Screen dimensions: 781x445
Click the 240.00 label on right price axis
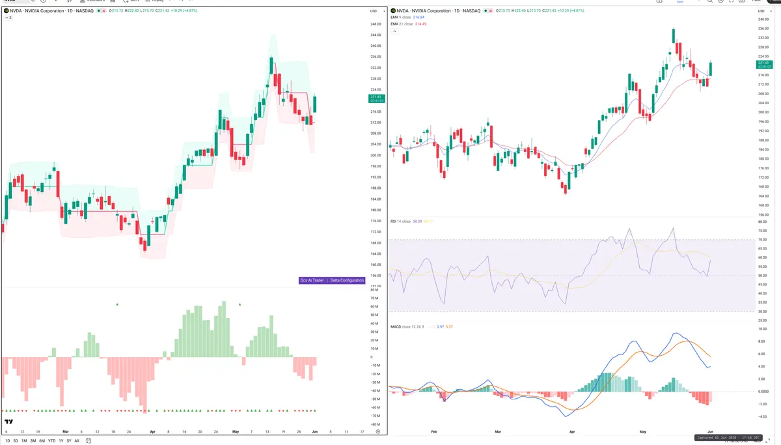(x=763, y=20)
